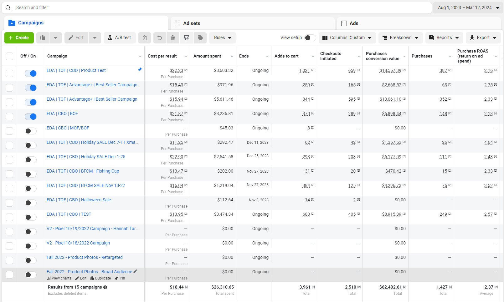The width and height of the screenshot is (504, 302).
Task: Click the trash Delete icon
Action: 172,38
